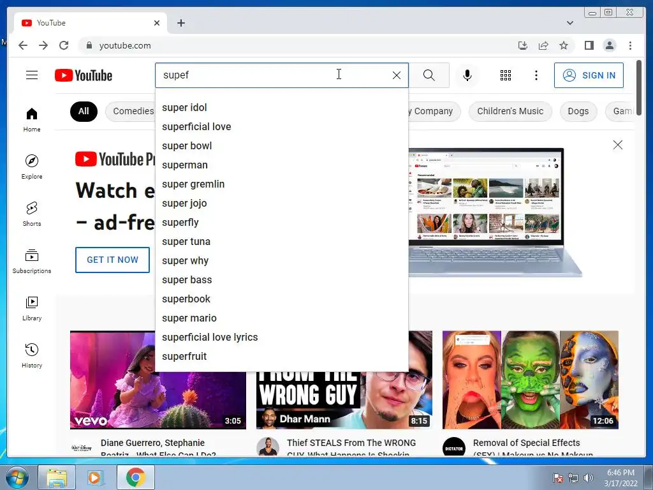Image resolution: width=653 pixels, height=490 pixels.
Task: Click the install app icon in address bar
Action: 523,45
